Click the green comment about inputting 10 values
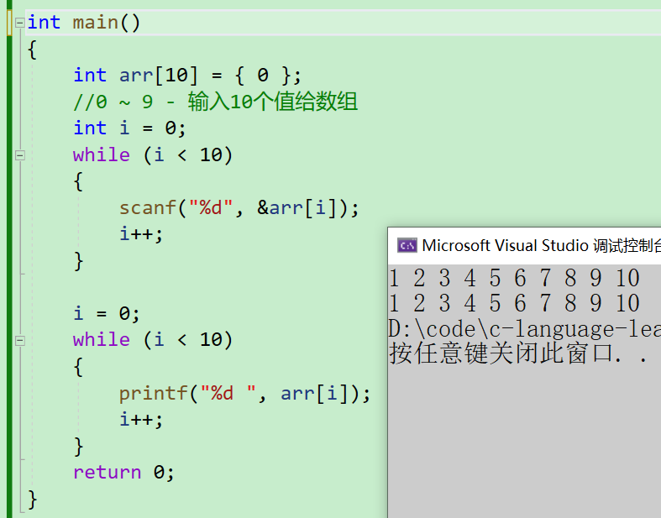 click(x=215, y=102)
